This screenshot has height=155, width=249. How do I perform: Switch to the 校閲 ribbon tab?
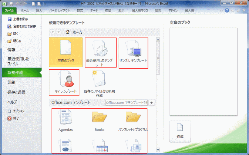click(x=108, y=10)
